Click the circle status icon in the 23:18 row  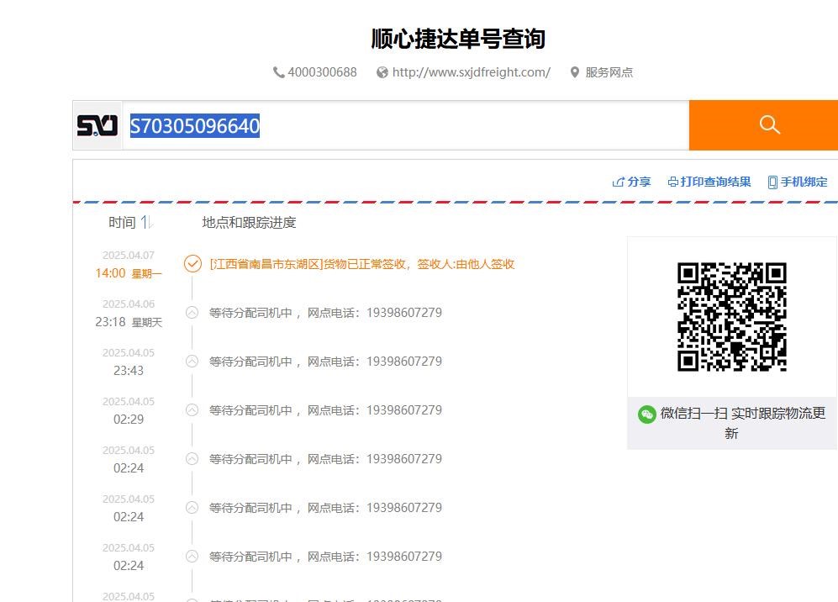pos(192,312)
